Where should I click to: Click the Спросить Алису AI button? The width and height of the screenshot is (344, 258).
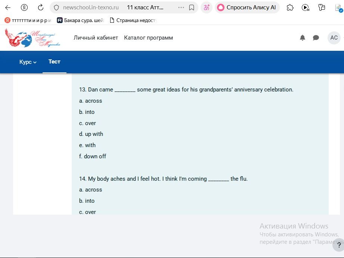coord(247,8)
